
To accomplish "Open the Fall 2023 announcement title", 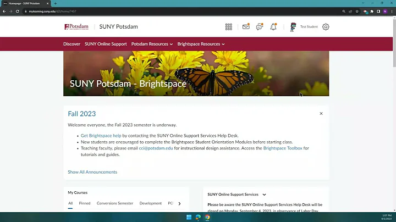I will tap(82, 114).
